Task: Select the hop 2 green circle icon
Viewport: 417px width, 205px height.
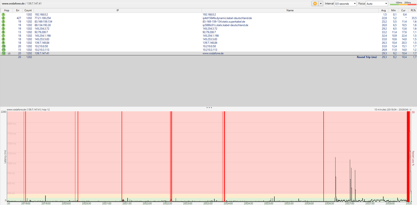Action: pos(3,18)
